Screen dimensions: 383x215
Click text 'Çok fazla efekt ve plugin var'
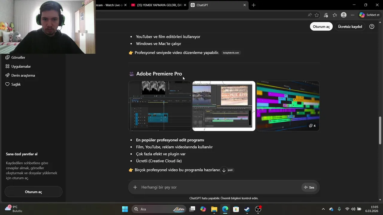pyautogui.click(x=161, y=154)
